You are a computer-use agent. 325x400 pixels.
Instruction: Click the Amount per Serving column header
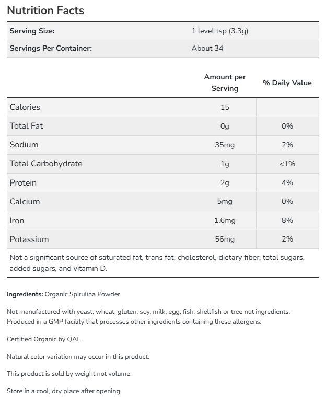coord(225,83)
